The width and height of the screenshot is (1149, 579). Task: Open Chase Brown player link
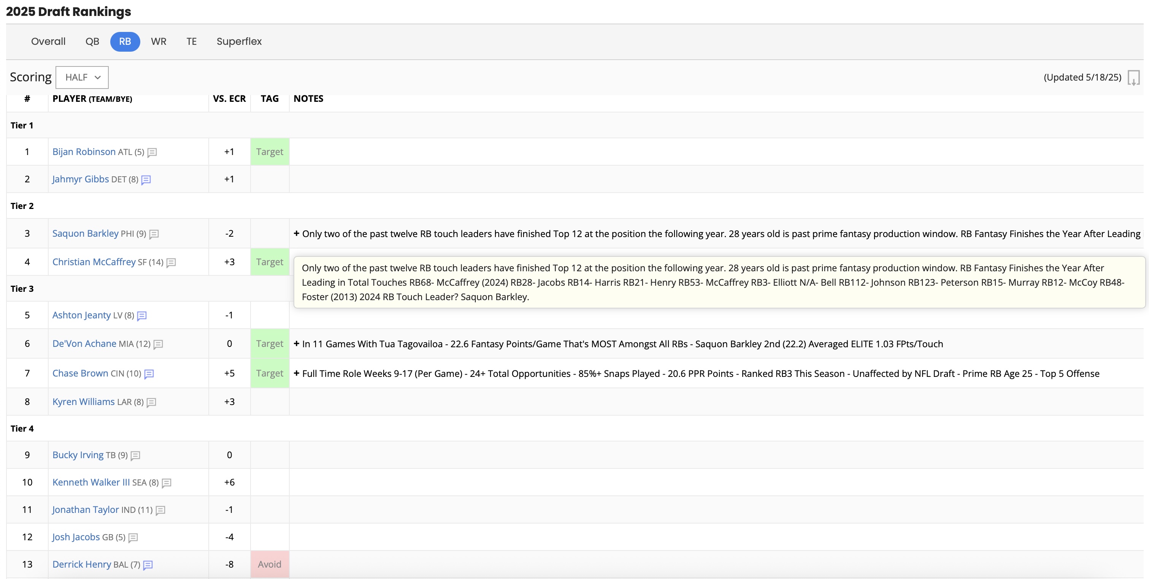(x=80, y=373)
